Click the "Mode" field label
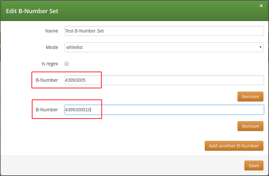The height and width of the screenshot is (176, 269). (x=52, y=47)
